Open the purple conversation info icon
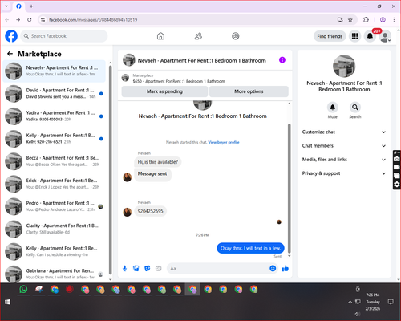This screenshot has width=401, height=321. pyautogui.click(x=282, y=60)
